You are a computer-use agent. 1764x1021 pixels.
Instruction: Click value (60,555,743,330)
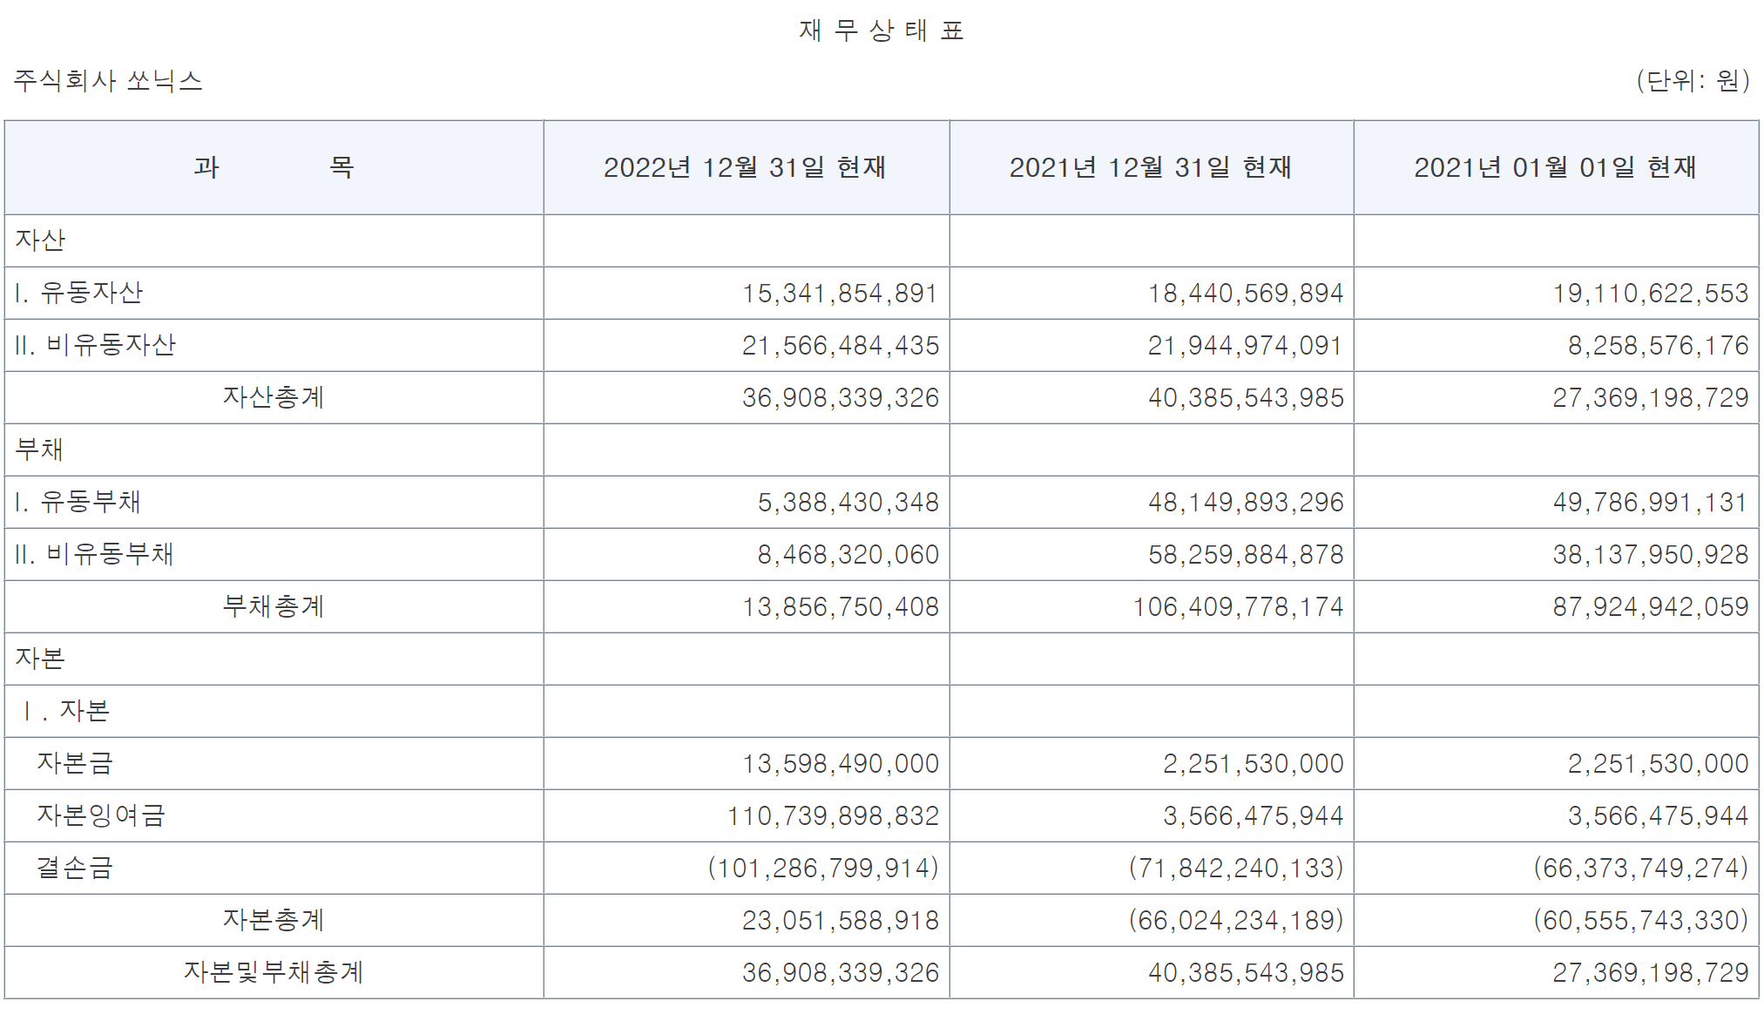[x=1641, y=921]
